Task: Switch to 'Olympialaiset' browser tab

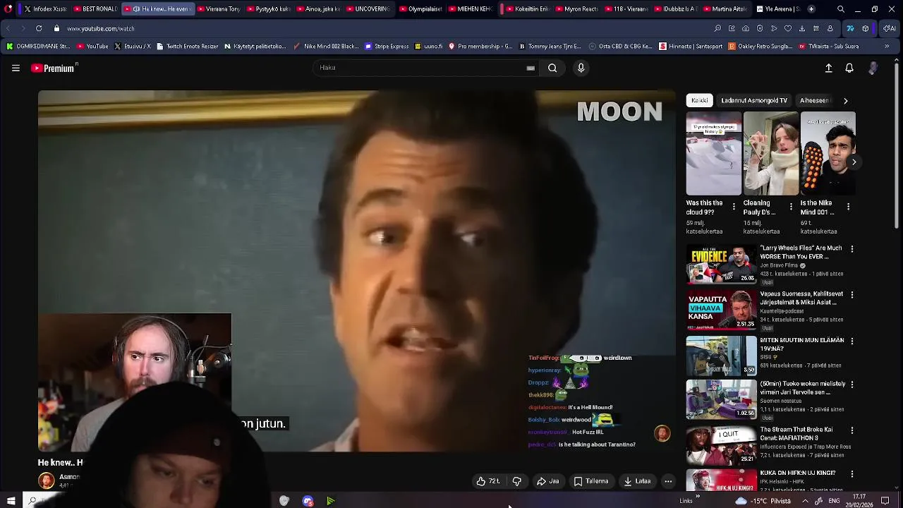Action: (420, 9)
